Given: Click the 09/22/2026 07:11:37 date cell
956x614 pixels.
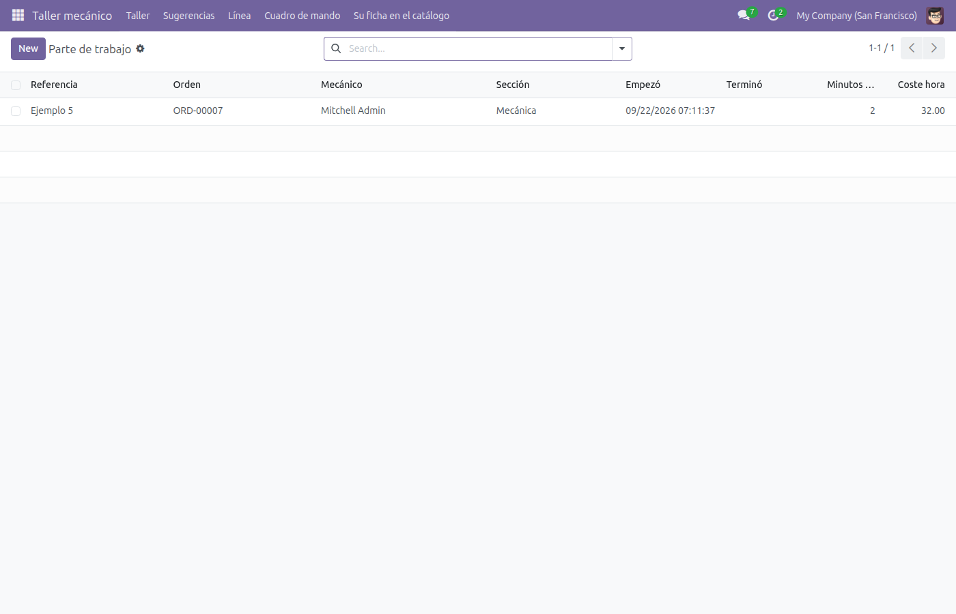Looking at the screenshot, I should pos(670,111).
